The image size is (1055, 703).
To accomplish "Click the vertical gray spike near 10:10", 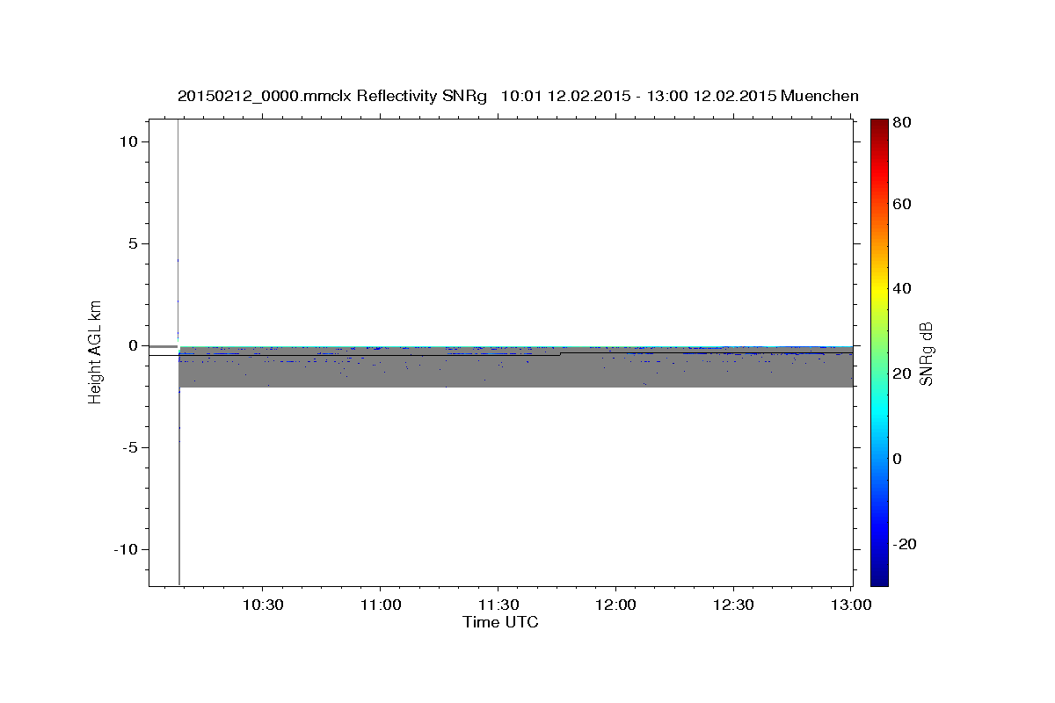I will [178, 351].
